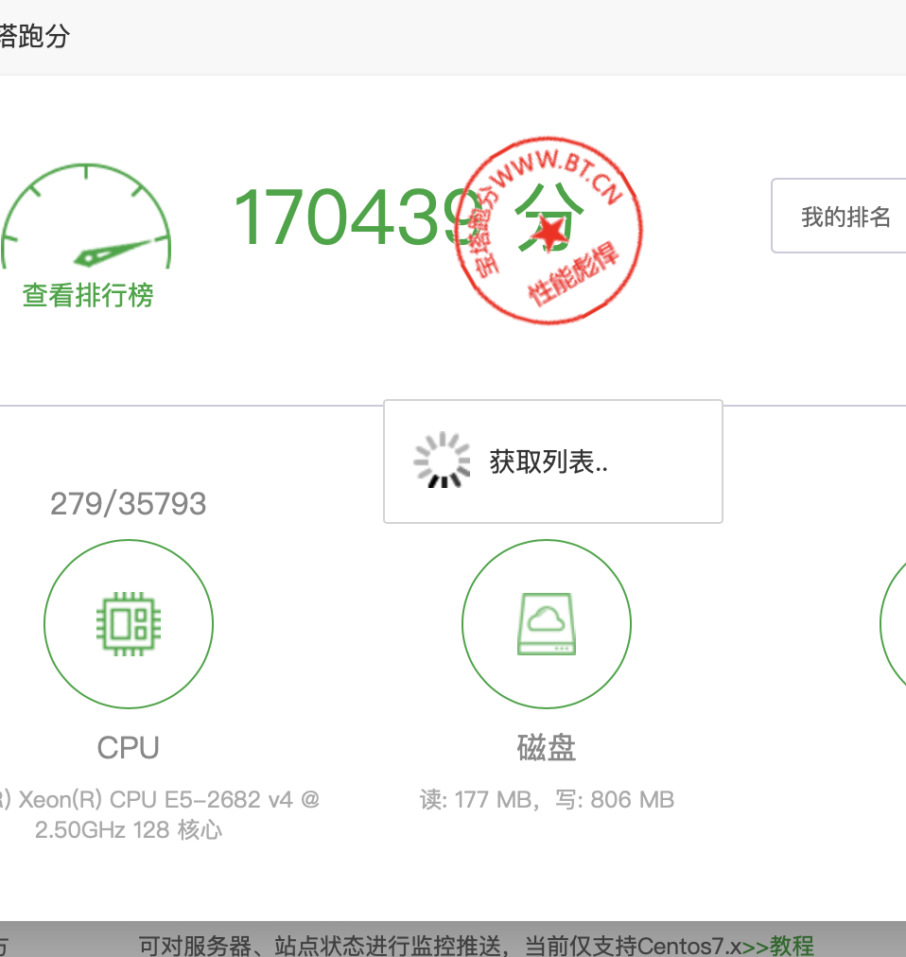Screen dimensions: 906x957
Task: Click the loading spinner in 获取列表 popup
Action: tap(441, 459)
